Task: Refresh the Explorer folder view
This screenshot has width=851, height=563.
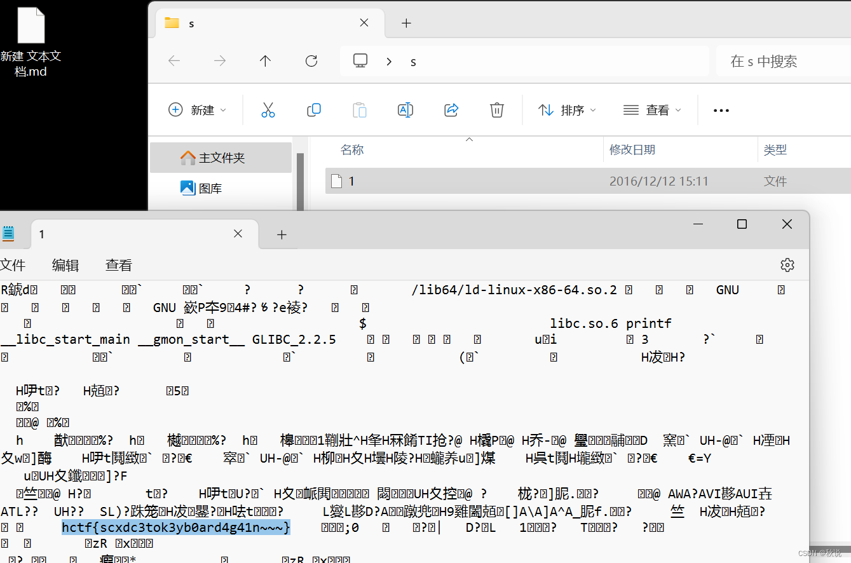Action: [x=311, y=61]
